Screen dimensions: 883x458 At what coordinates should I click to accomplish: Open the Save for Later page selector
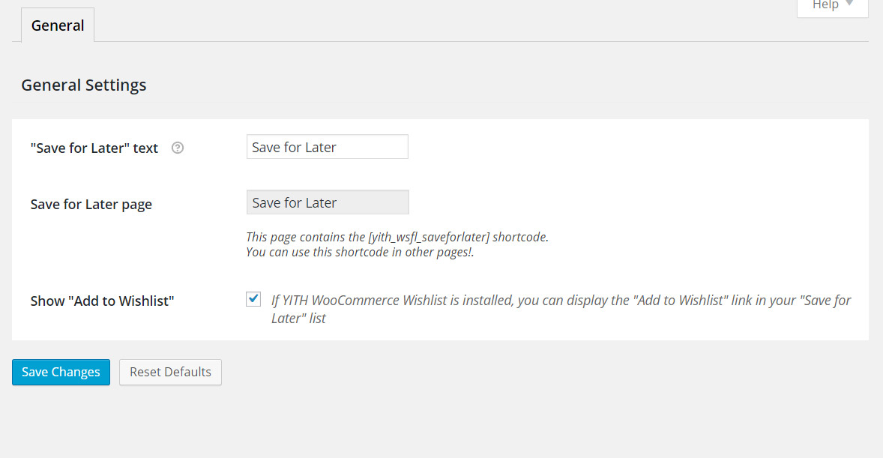tap(328, 202)
